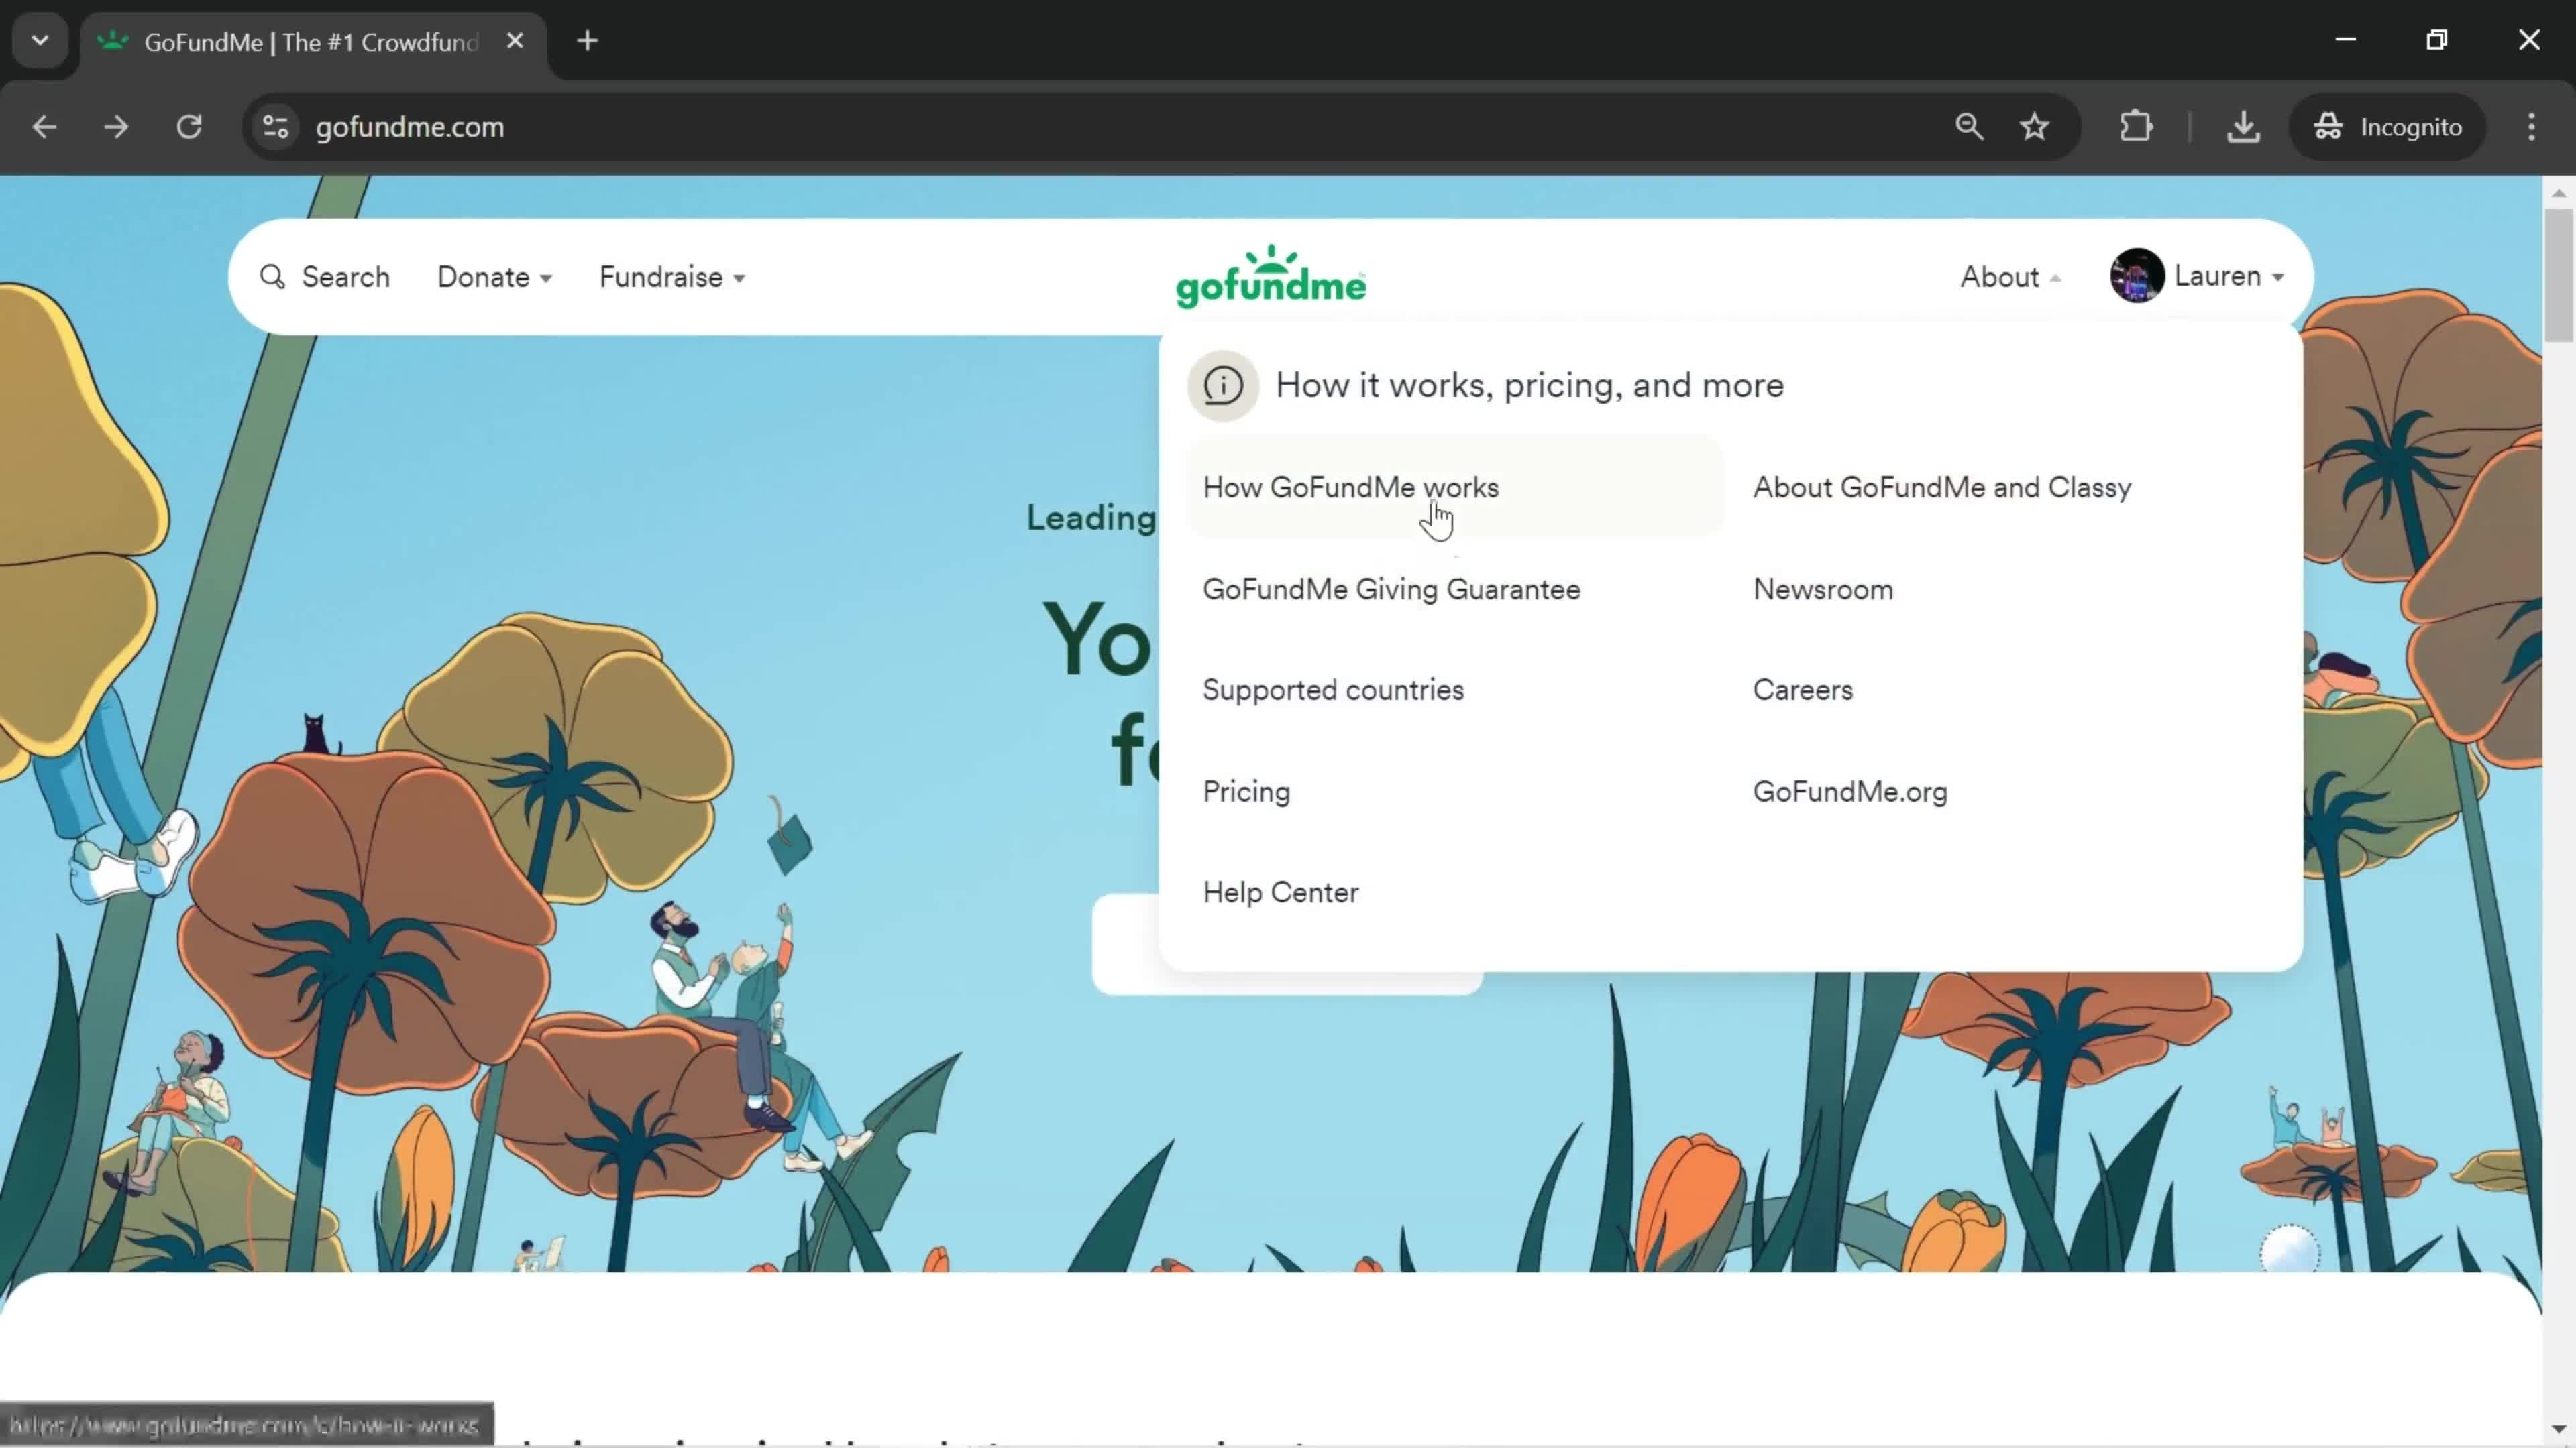Go back with the browser back arrow
The image size is (2576, 1448).
pos(44,127)
